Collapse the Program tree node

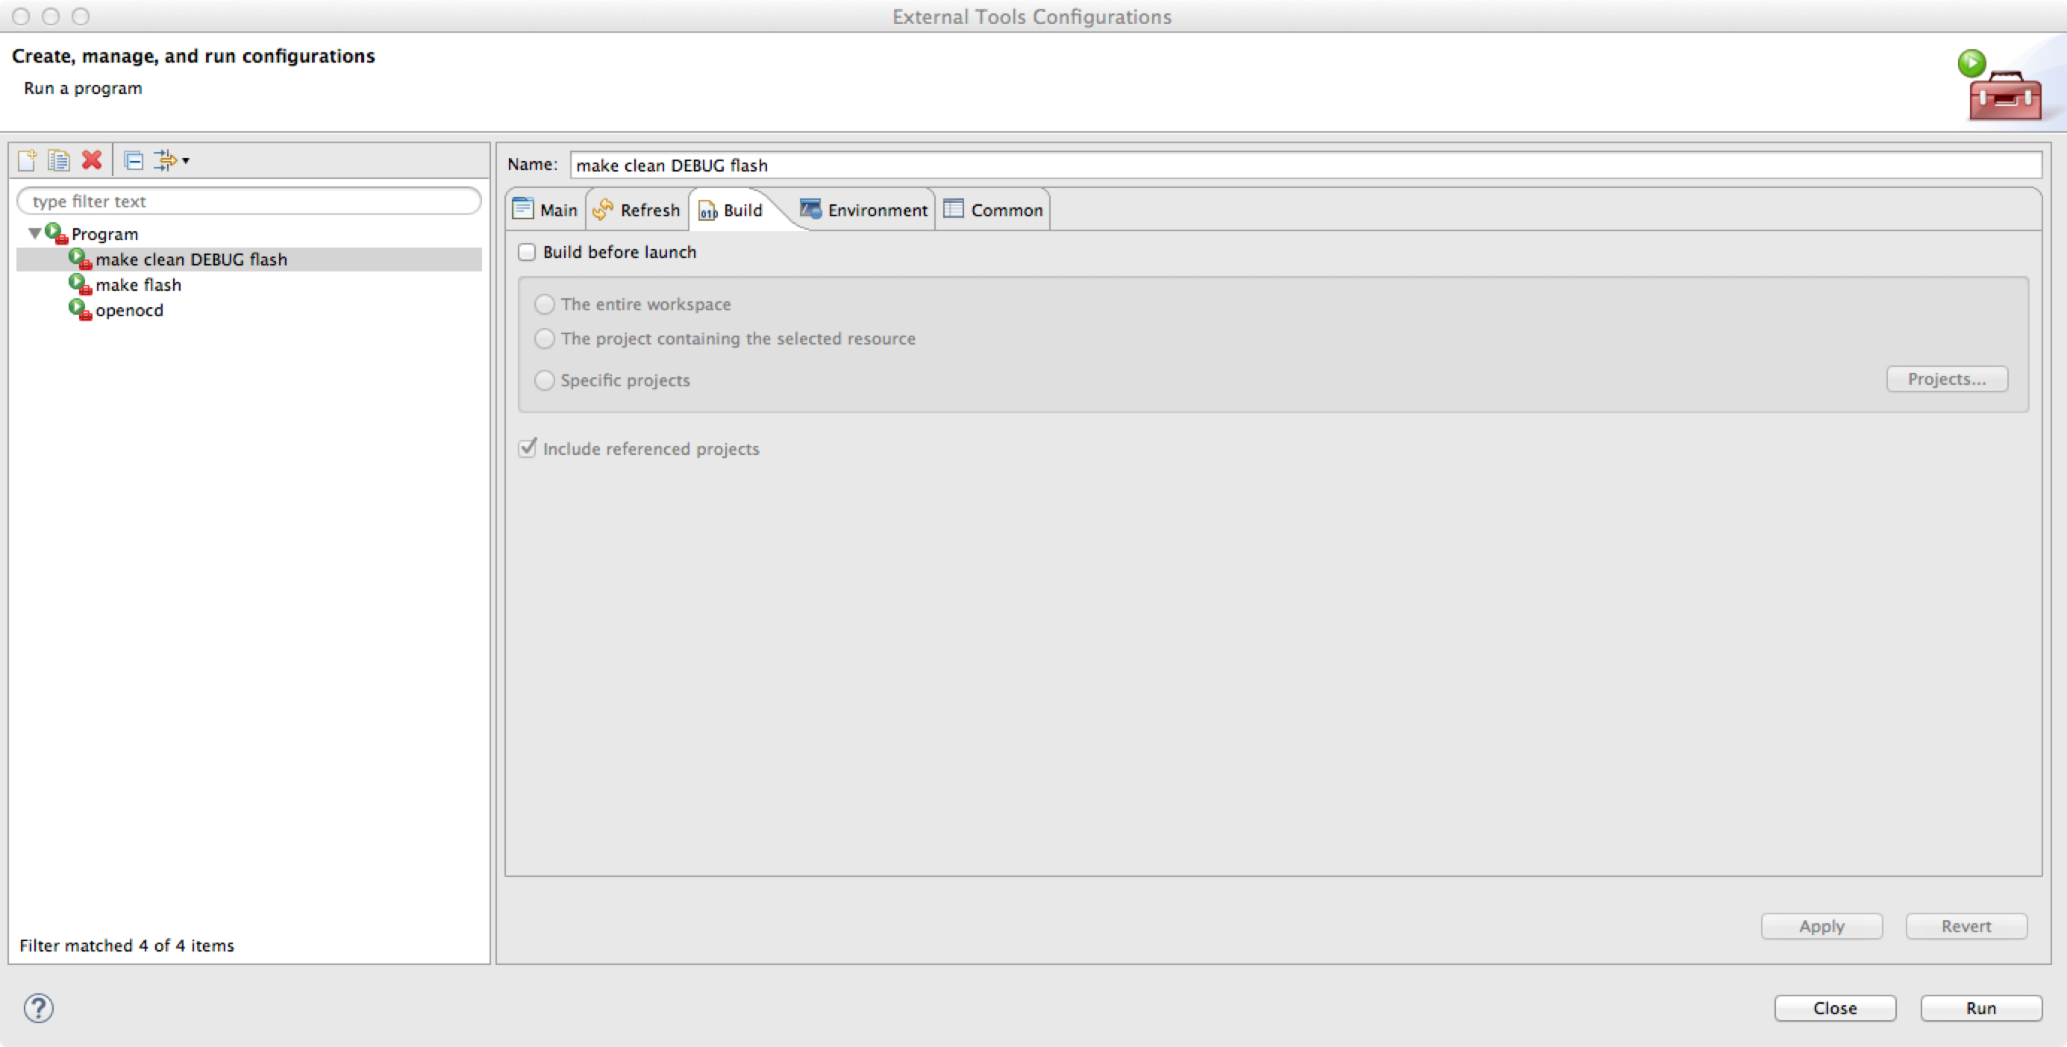34,233
